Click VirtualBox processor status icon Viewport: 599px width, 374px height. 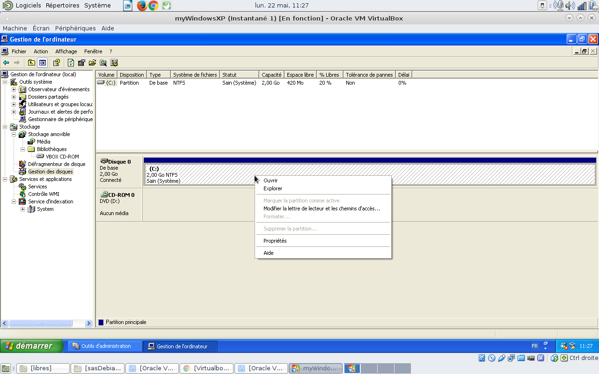click(541, 358)
